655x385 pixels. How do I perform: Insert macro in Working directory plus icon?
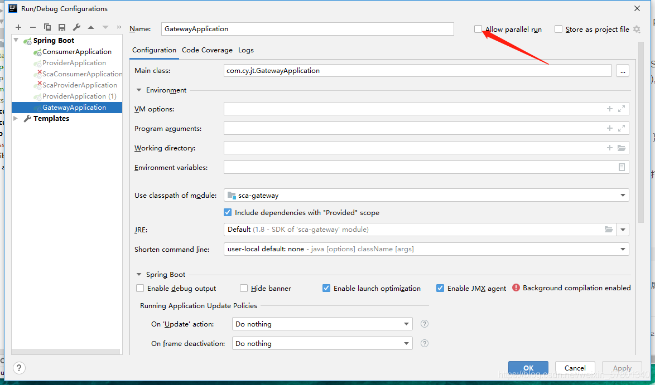tap(609, 148)
